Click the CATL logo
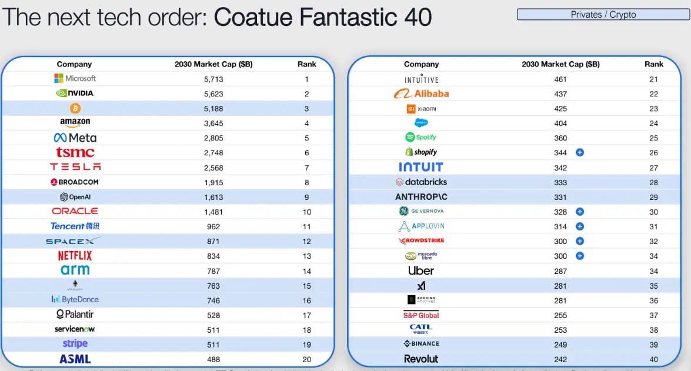691x371 pixels. [x=421, y=329]
